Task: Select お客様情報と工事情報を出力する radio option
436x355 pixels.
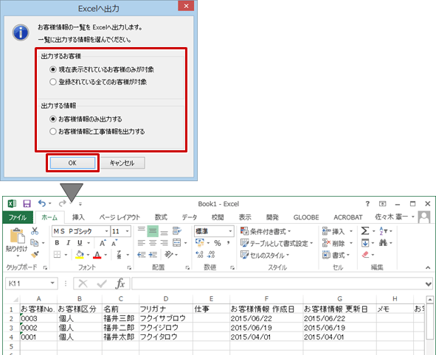Action: 53,131
